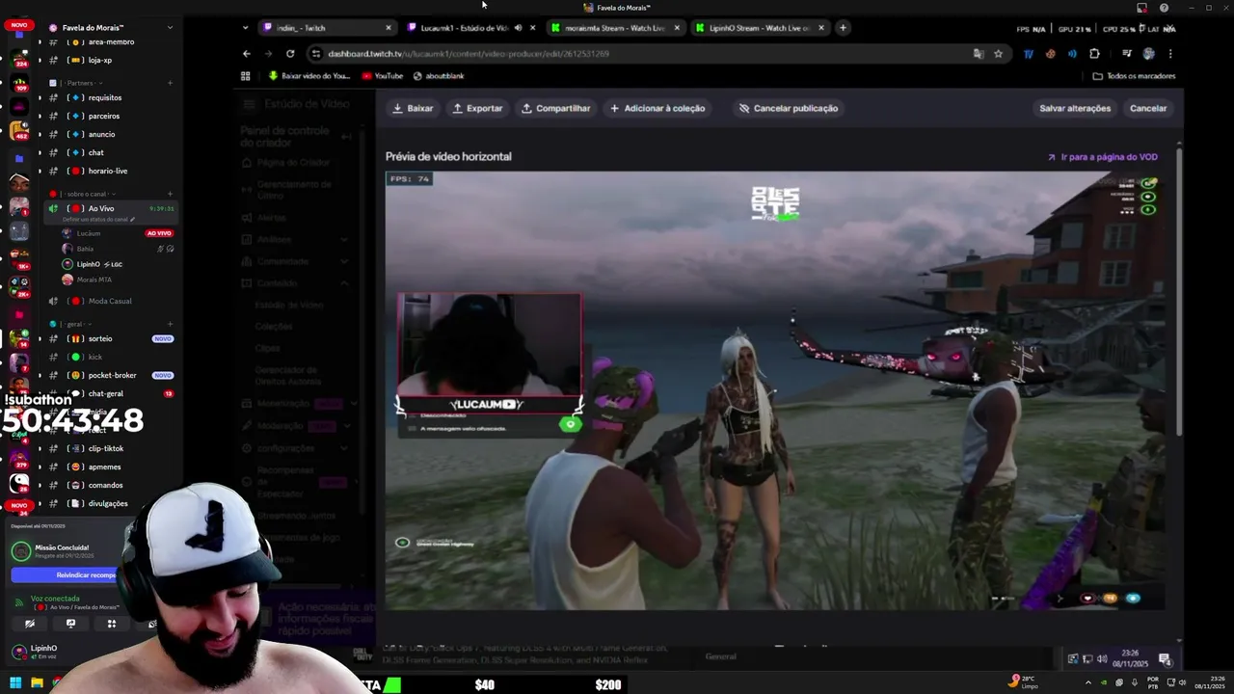The image size is (1234, 694).
Task: Open a new browser tab
Action: pos(843,28)
